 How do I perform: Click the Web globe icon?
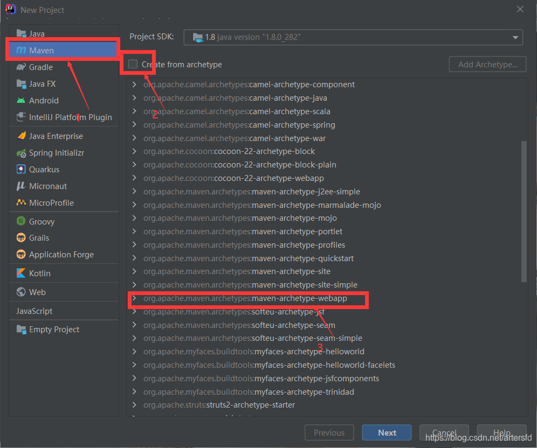(21, 292)
